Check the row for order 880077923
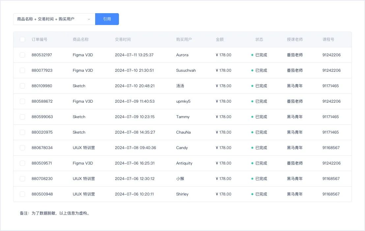 pyautogui.click(x=22, y=70)
